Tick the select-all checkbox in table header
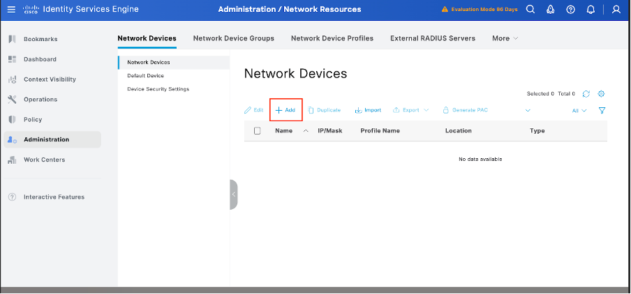631x294 pixels. point(258,130)
